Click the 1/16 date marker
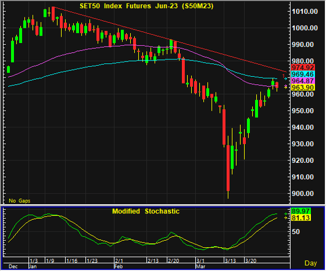 71,261
